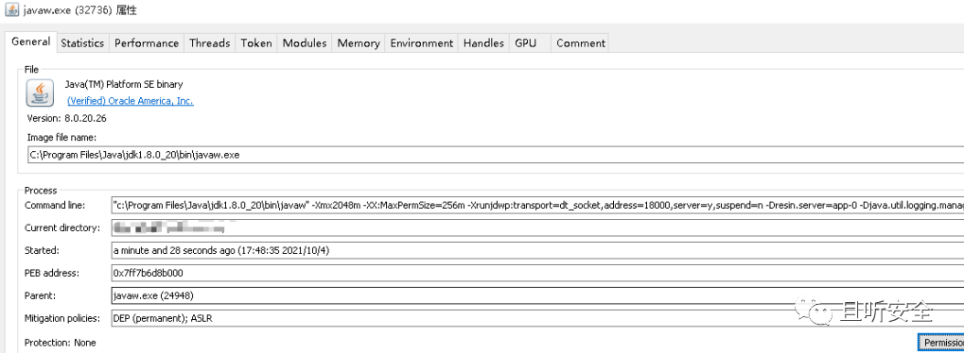This screenshot has height=353, width=964.
Task: Open the Token tab
Action: tap(256, 43)
